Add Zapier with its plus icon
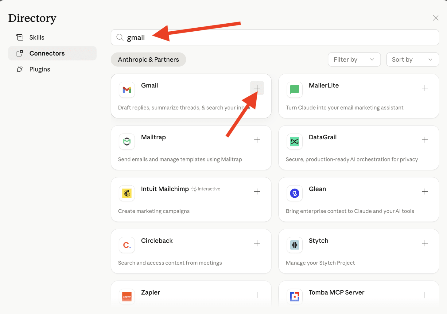The height and width of the screenshot is (314, 447). (257, 295)
